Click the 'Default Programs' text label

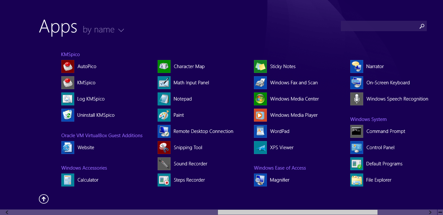coord(384,164)
